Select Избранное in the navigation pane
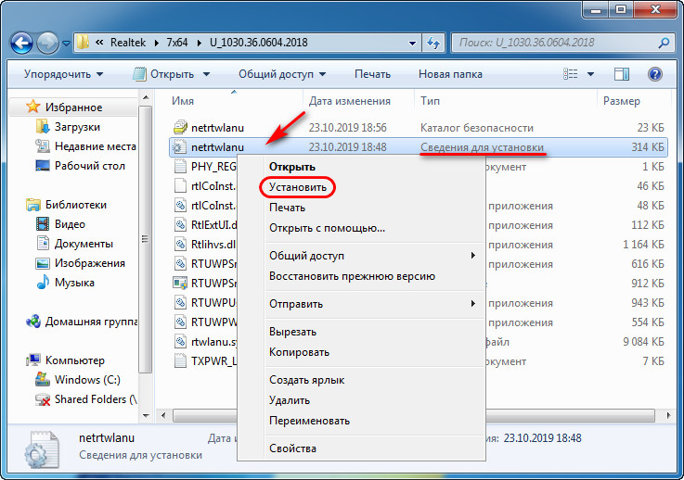684x480 pixels. click(x=73, y=107)
